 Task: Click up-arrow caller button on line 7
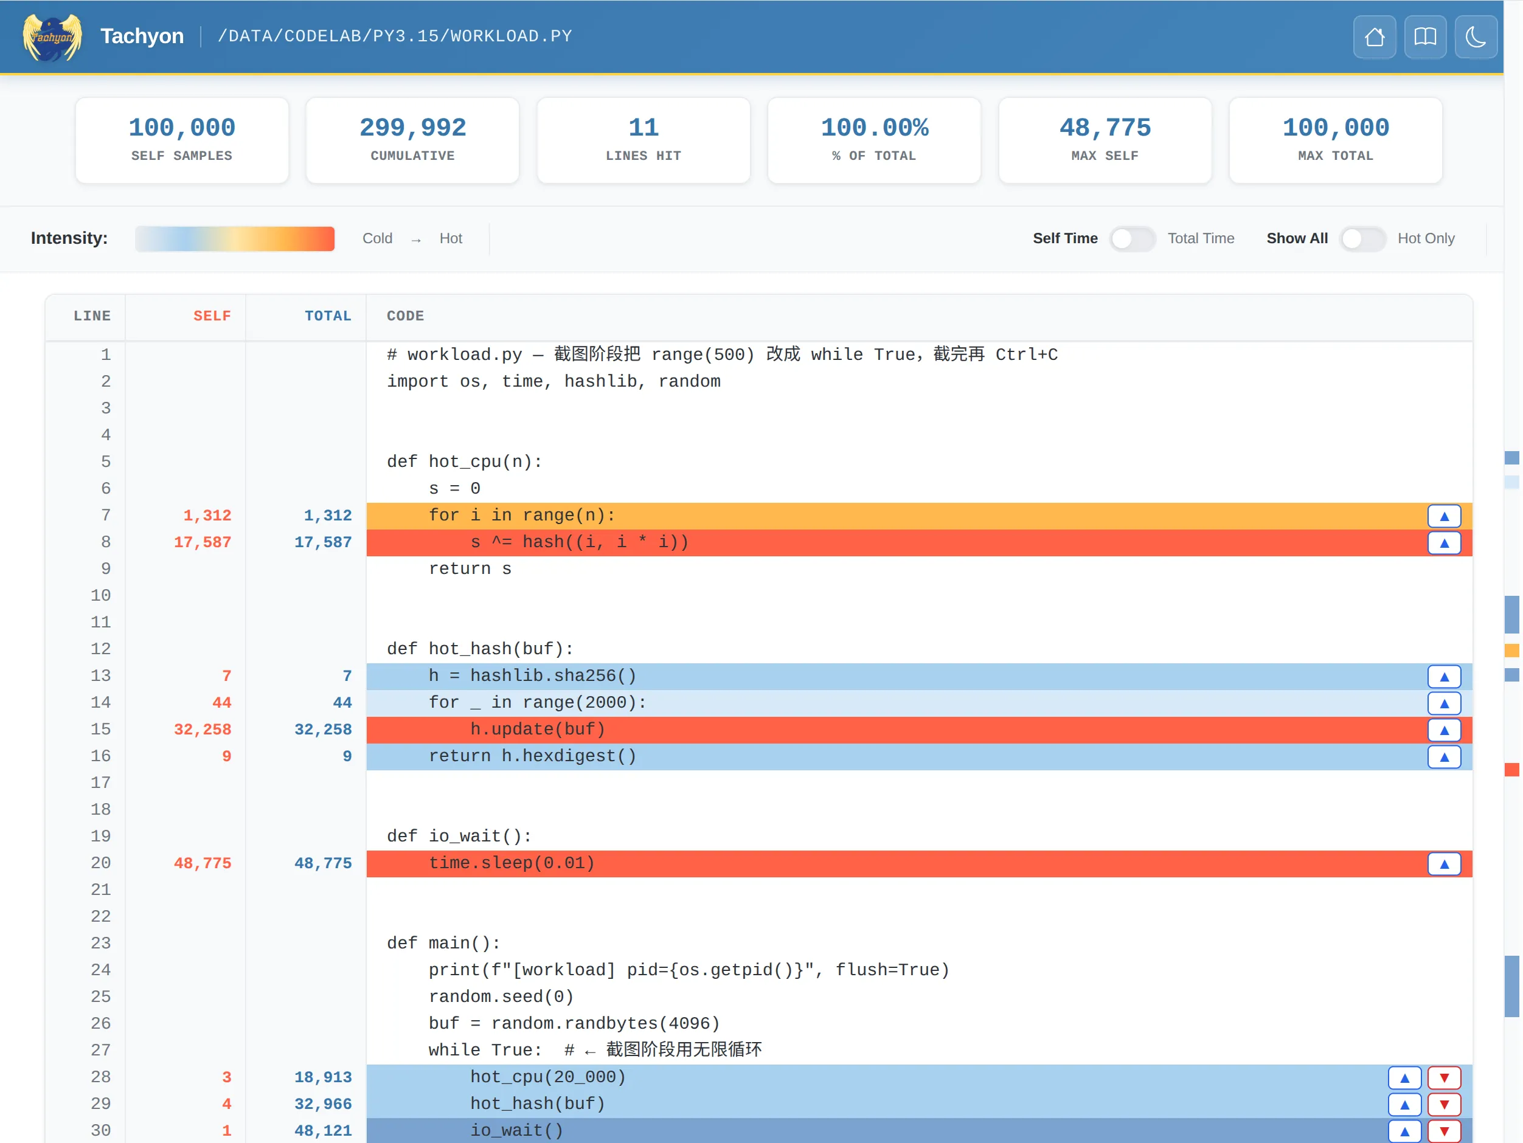(1444, 516)
